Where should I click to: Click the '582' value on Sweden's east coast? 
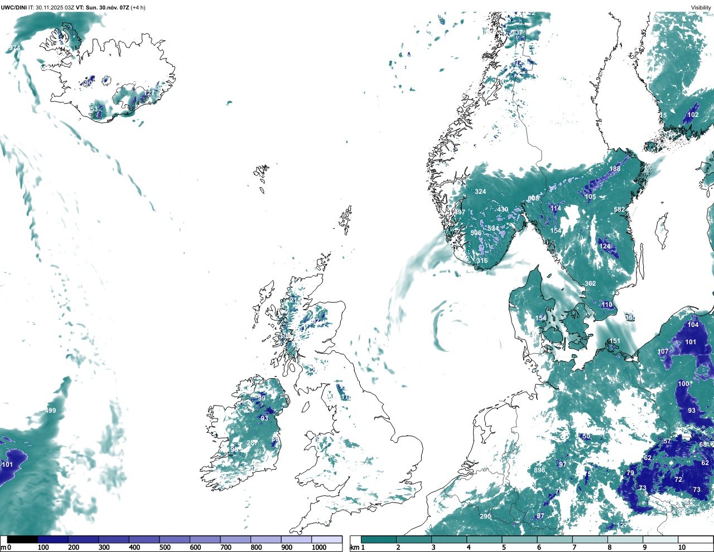point(619,210)
